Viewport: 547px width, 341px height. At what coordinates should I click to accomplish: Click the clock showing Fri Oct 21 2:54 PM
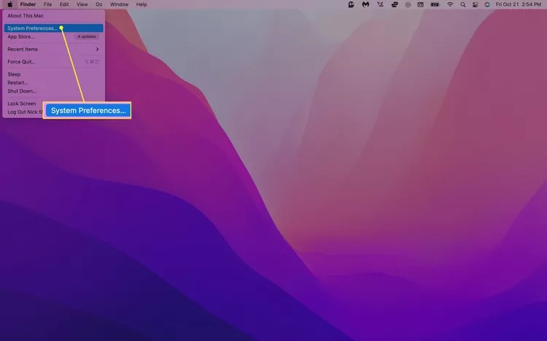coord(519,4)
